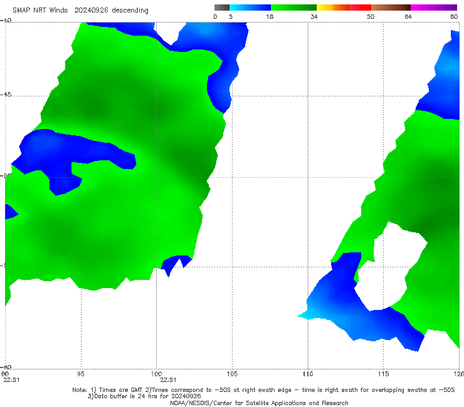This screenshot has height=407, width=464.
Task: Click the NOAA/NESDIS credit line
Action: click(259, 403)
